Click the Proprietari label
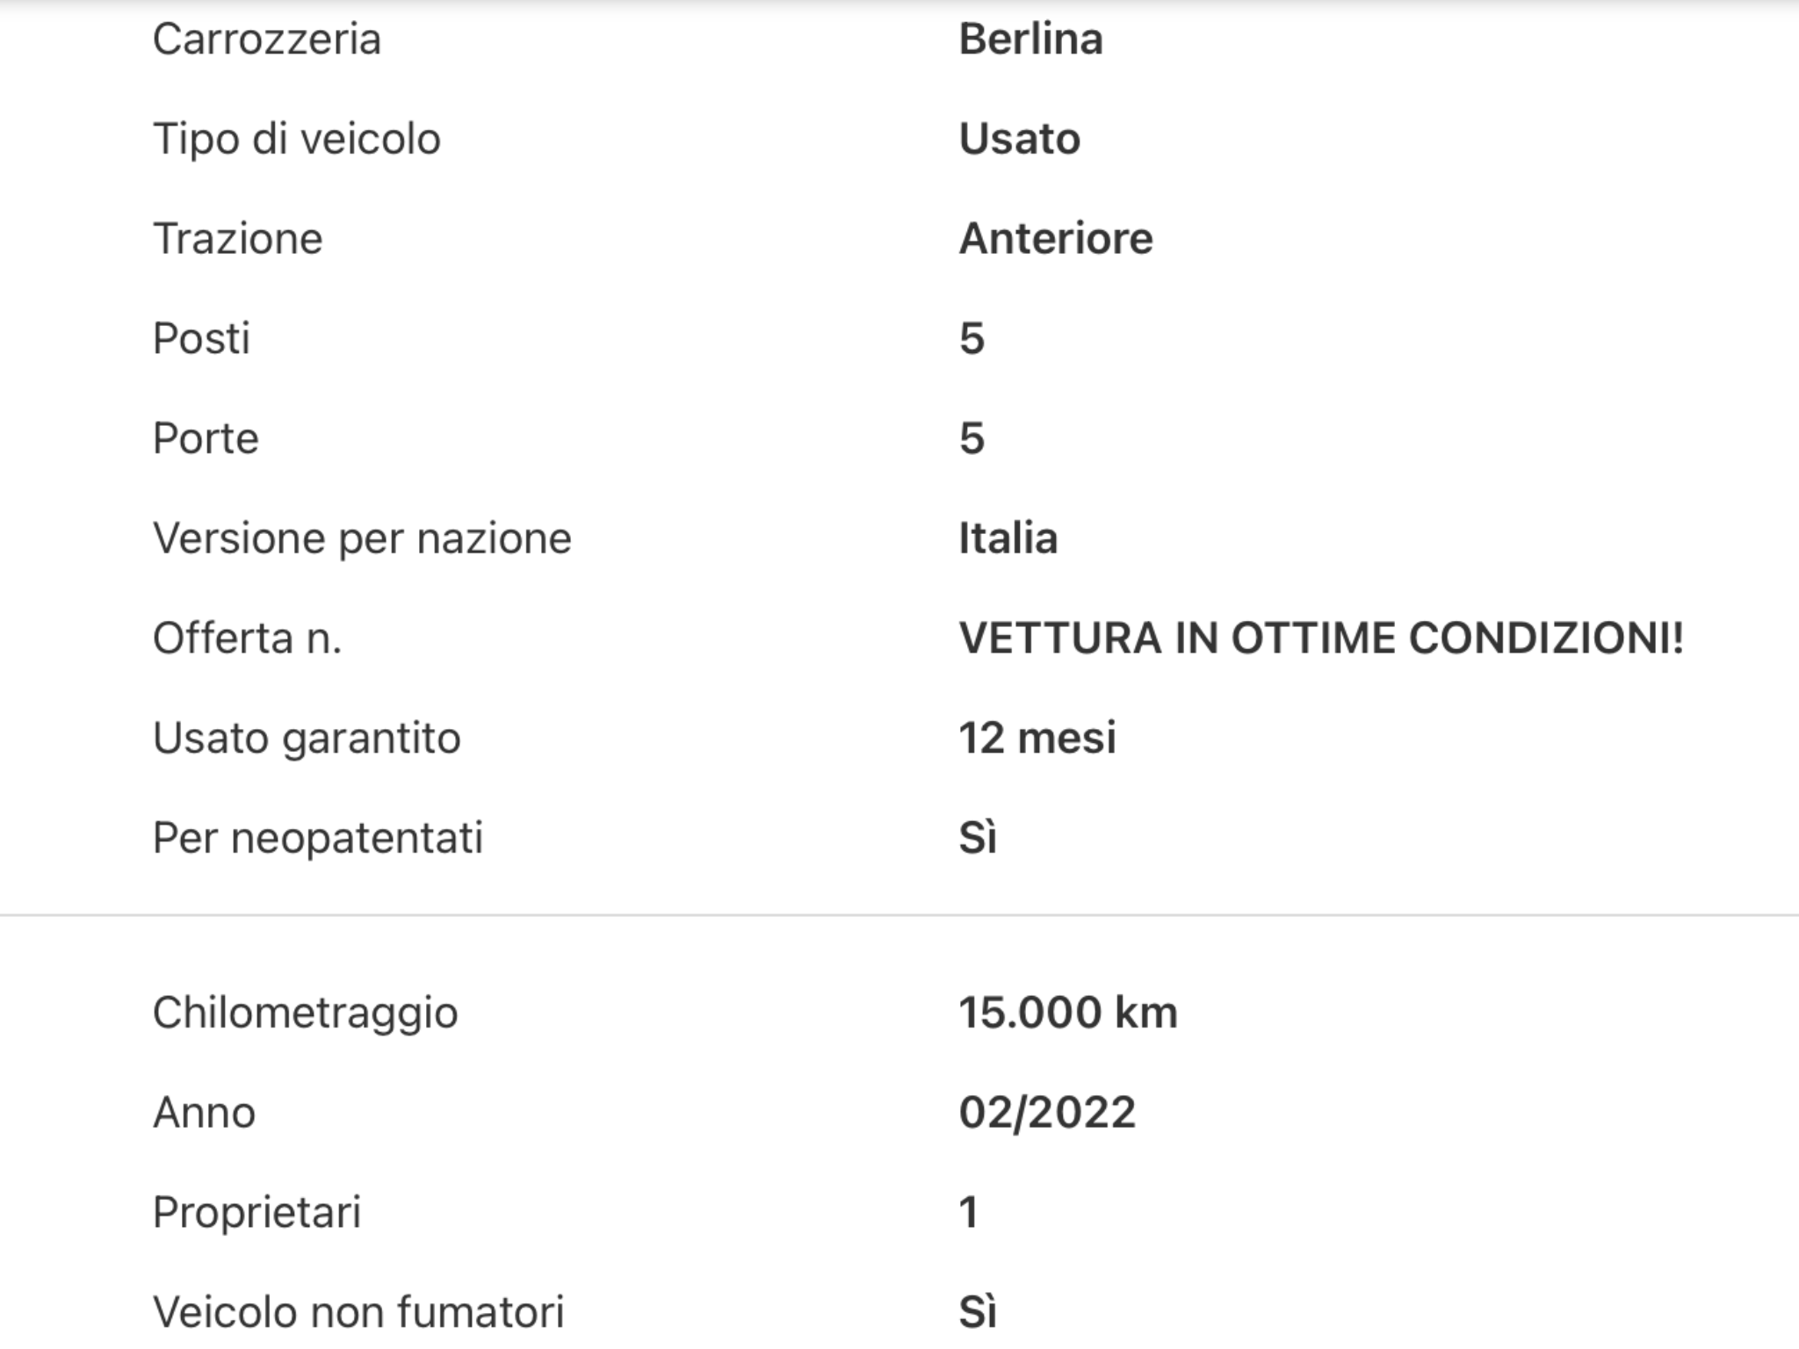Viewport: 1799px width, 1349px height. pyautogui.click(x=256, y=1213)
